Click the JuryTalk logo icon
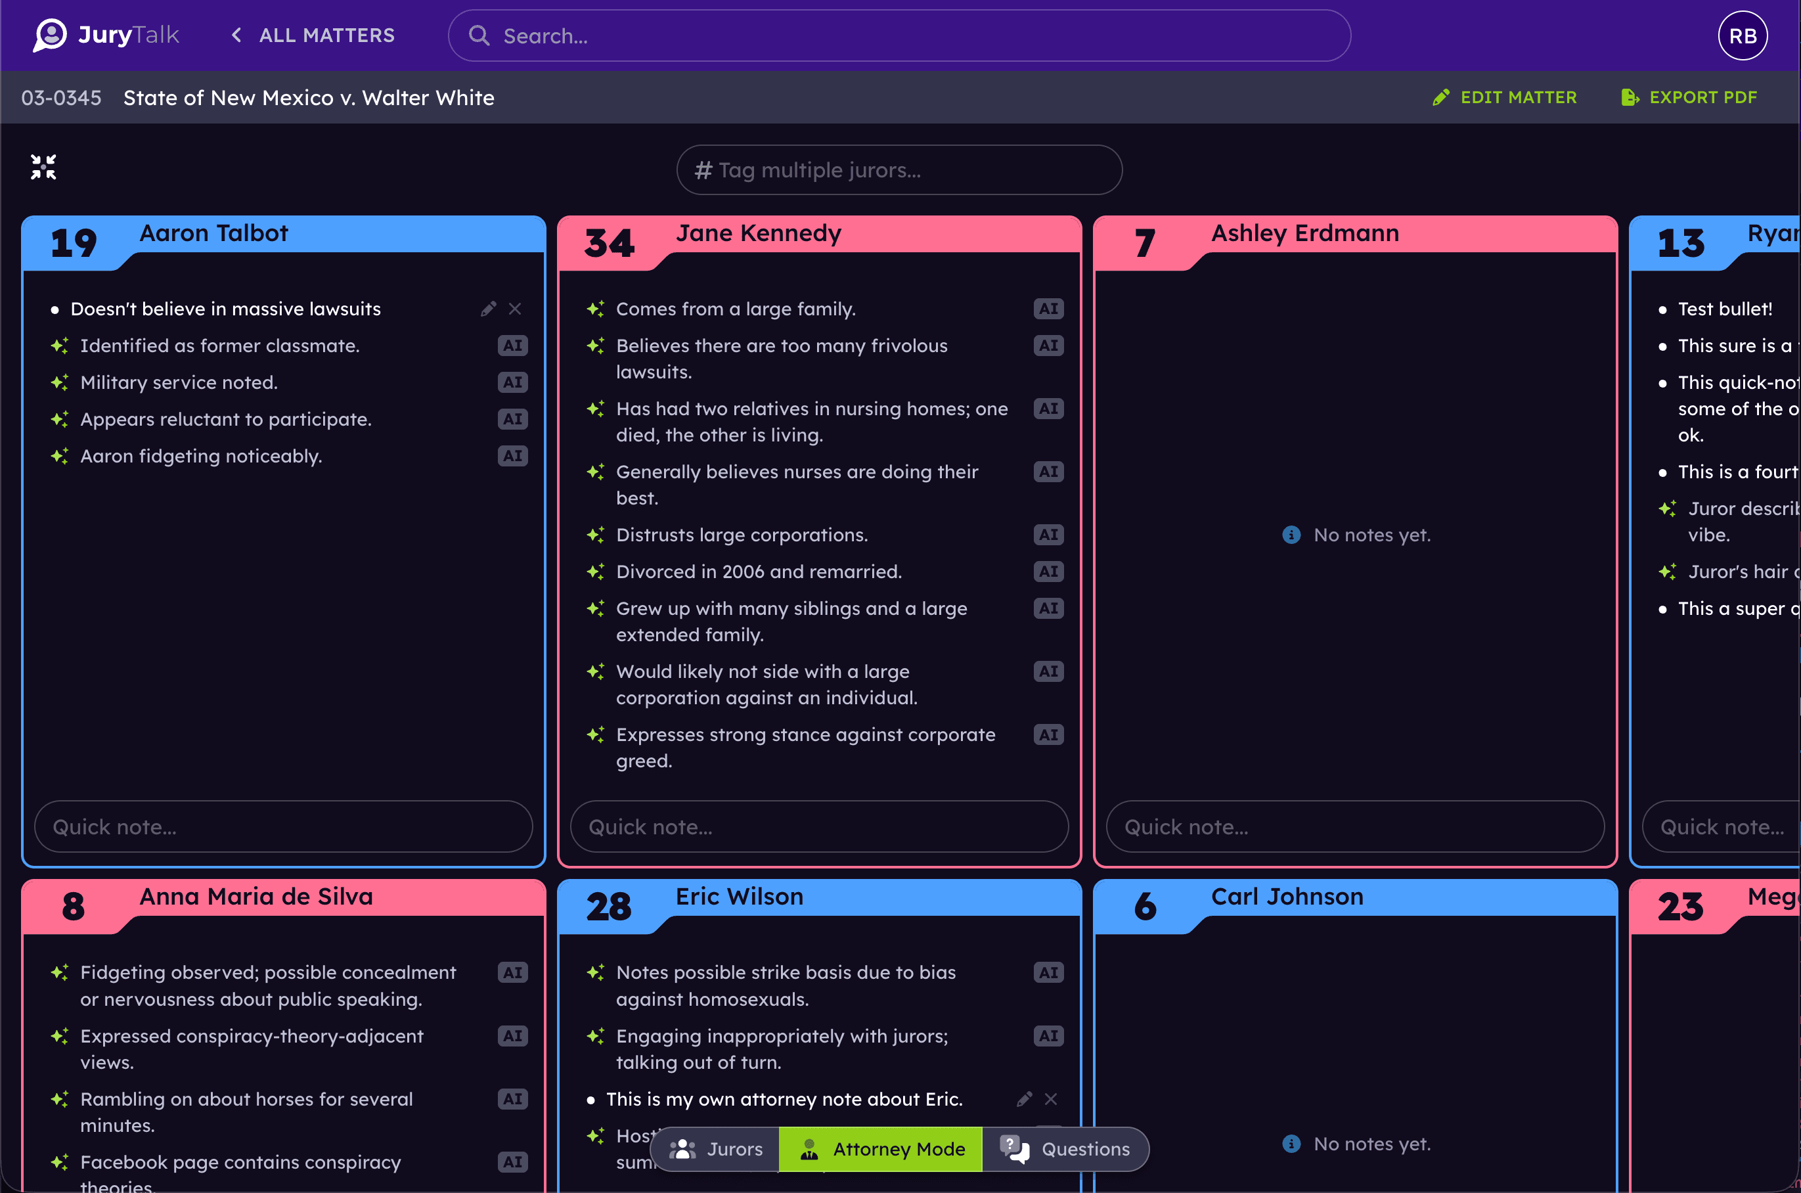Viewport: 1801px width, 1193px height. click(50, 35)
